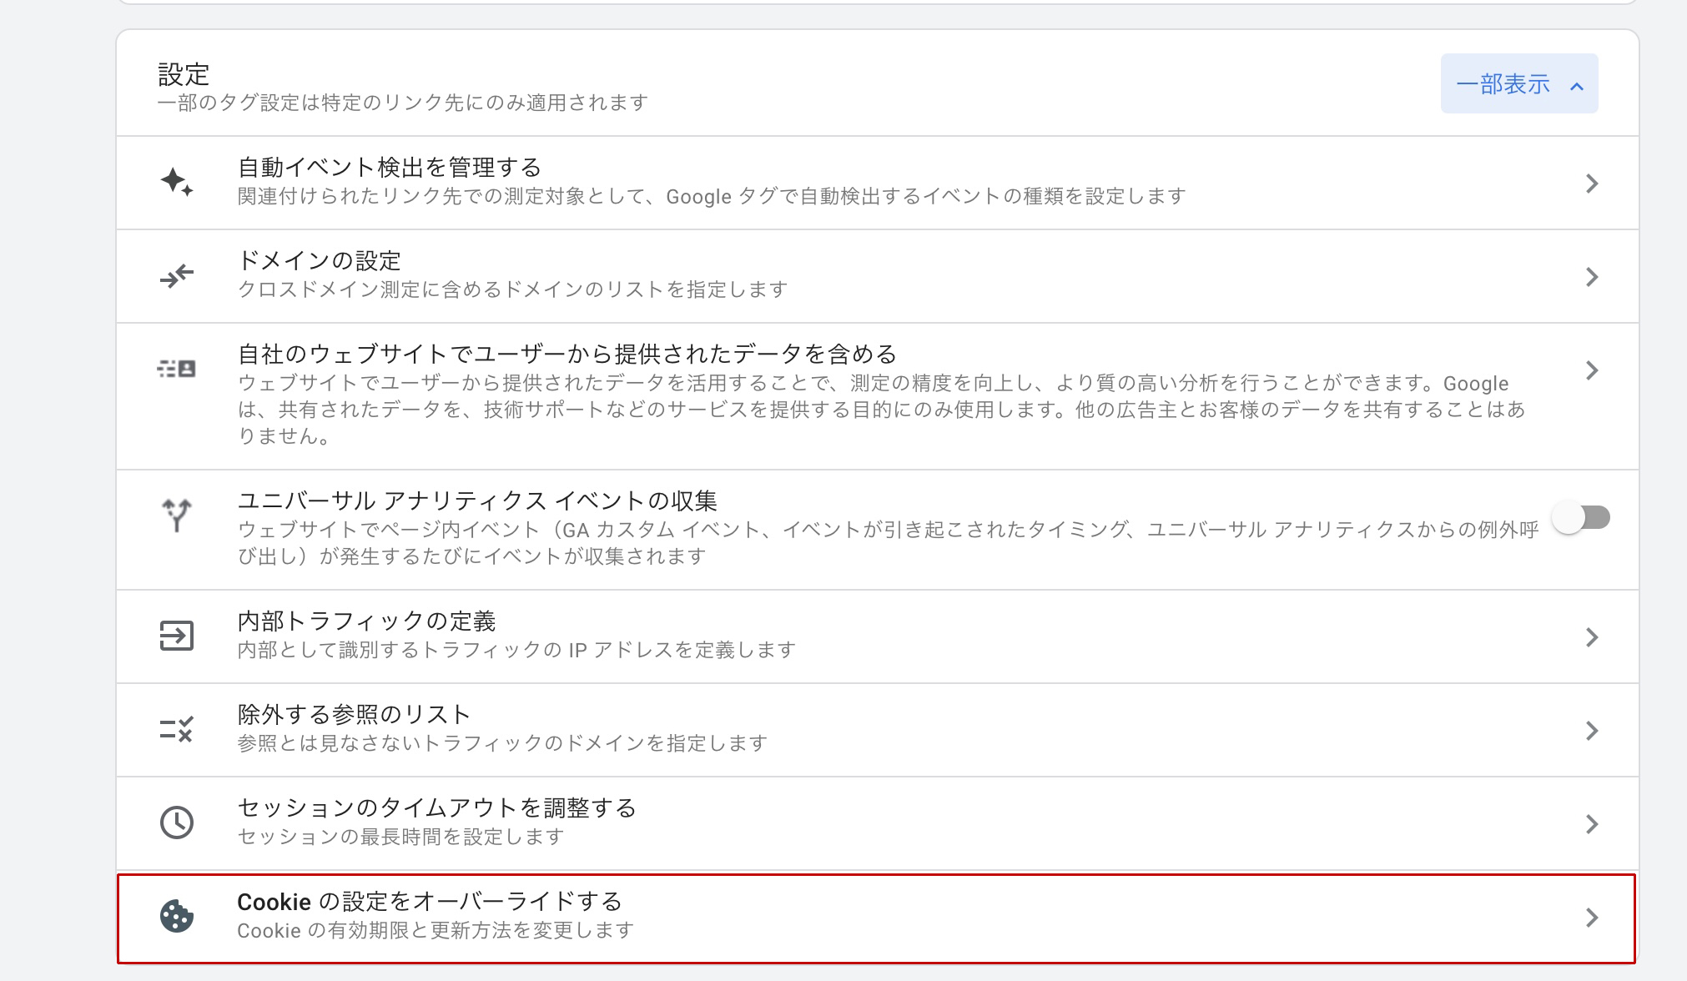Click the checklist-X icon for 除外する参照

[x=177, y=729]
